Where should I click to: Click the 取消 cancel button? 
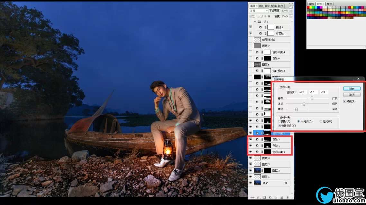click(352, 94)
